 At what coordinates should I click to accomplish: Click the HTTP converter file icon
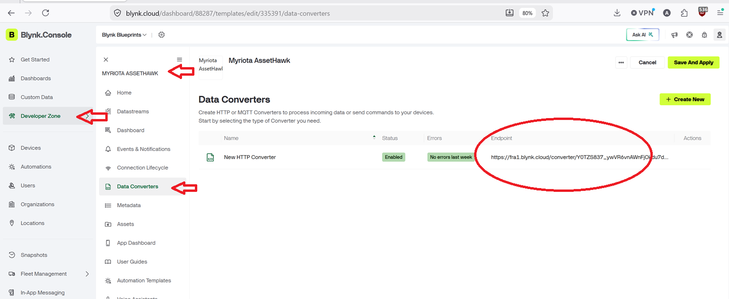click(210, 157)
